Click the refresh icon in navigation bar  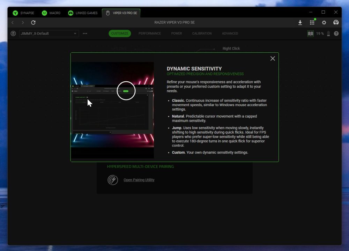click(x=33, y=23)
